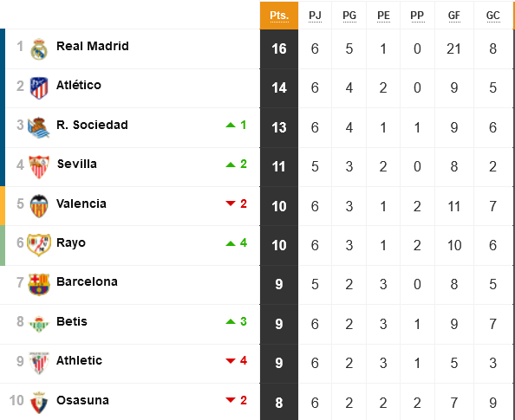This screenshot has width=515, height=420.
Task: Select the GF column header
Action: [x=454, y=16]
